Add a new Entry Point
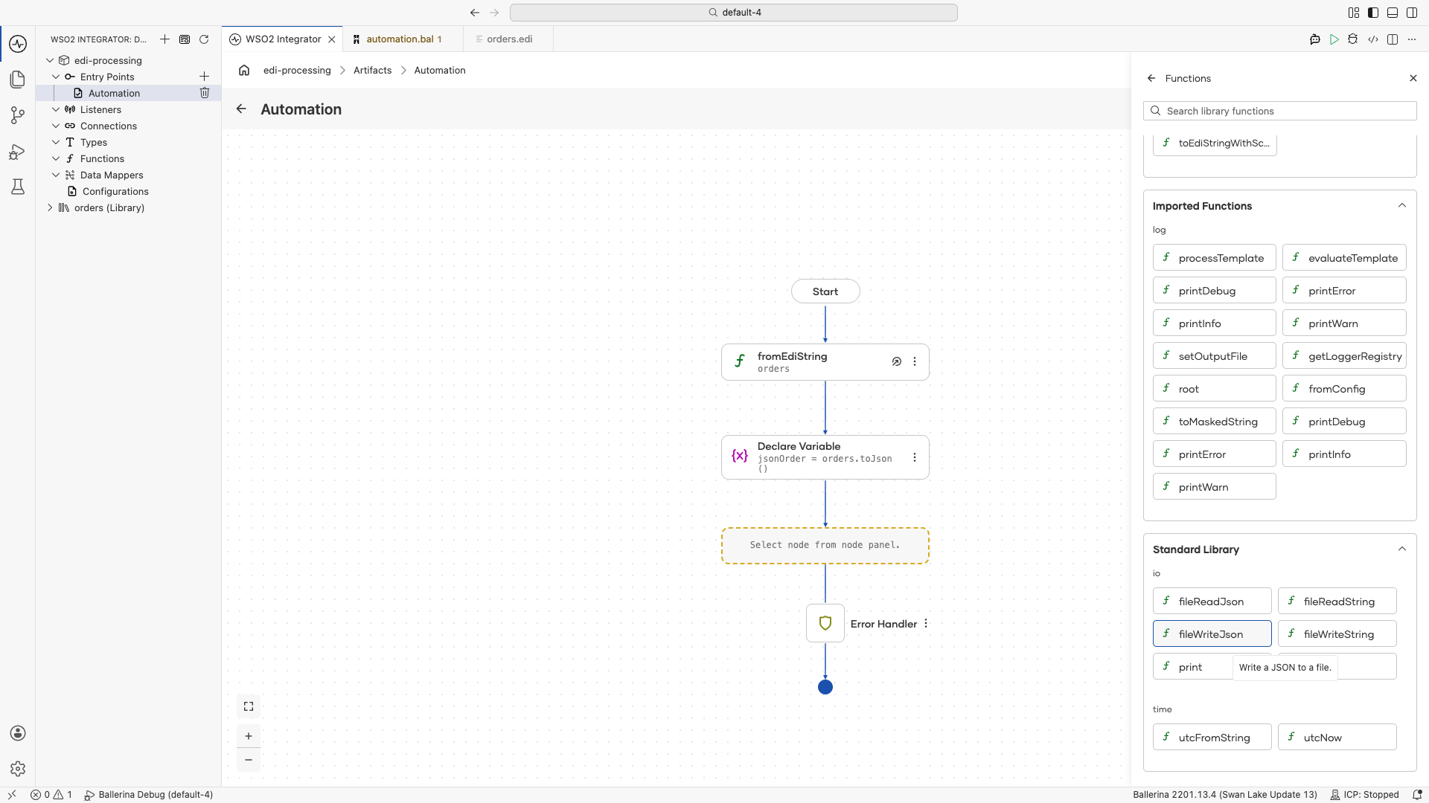The height and width of the screenshot is (803, 1429). click(x=204, y=77)
